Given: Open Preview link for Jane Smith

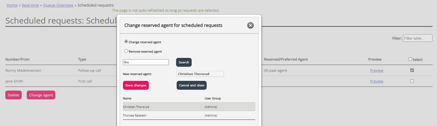Looking at the screenshot, I should coord(377,81).
